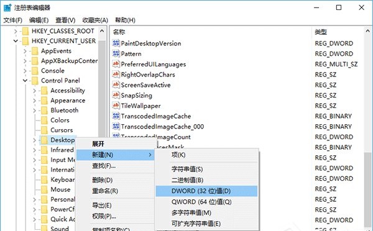Viewport: 373px width, 231px height.
Task: Choose 展开 in the context menu
Action: pyautogui.click(x=116, y=144)
